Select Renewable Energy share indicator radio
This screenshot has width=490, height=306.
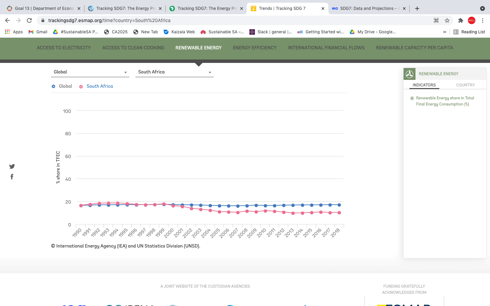(412, 98)
